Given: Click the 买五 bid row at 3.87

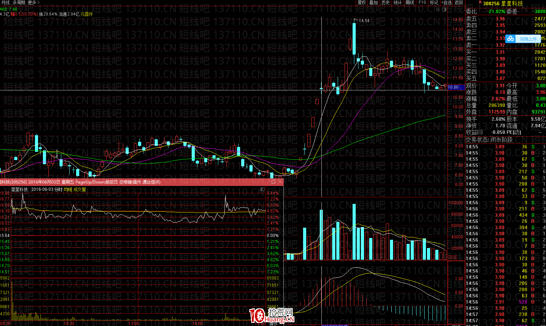Looking at the screenshot, I should (x=506, y=78).
